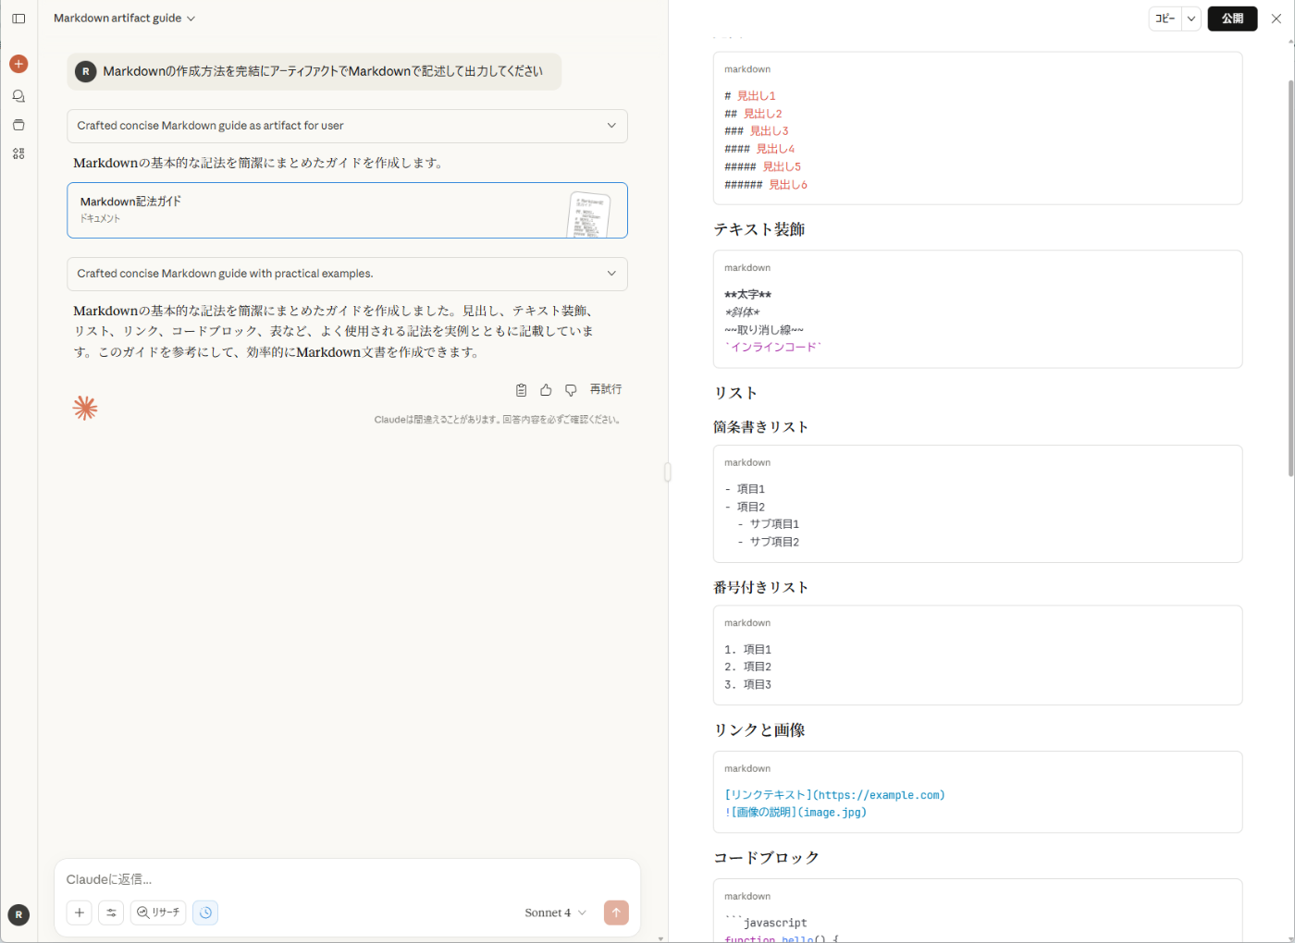Click the attach plus button in the composer
The height and width of the screenshot is (943, 1295).
pyautogui.click(x=80, y=912)
